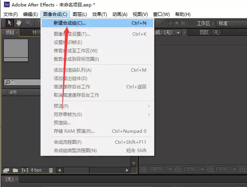The width and height of the screenshot is (247, 187).
Task: Select the Hand tool
Action: (19, 23)
